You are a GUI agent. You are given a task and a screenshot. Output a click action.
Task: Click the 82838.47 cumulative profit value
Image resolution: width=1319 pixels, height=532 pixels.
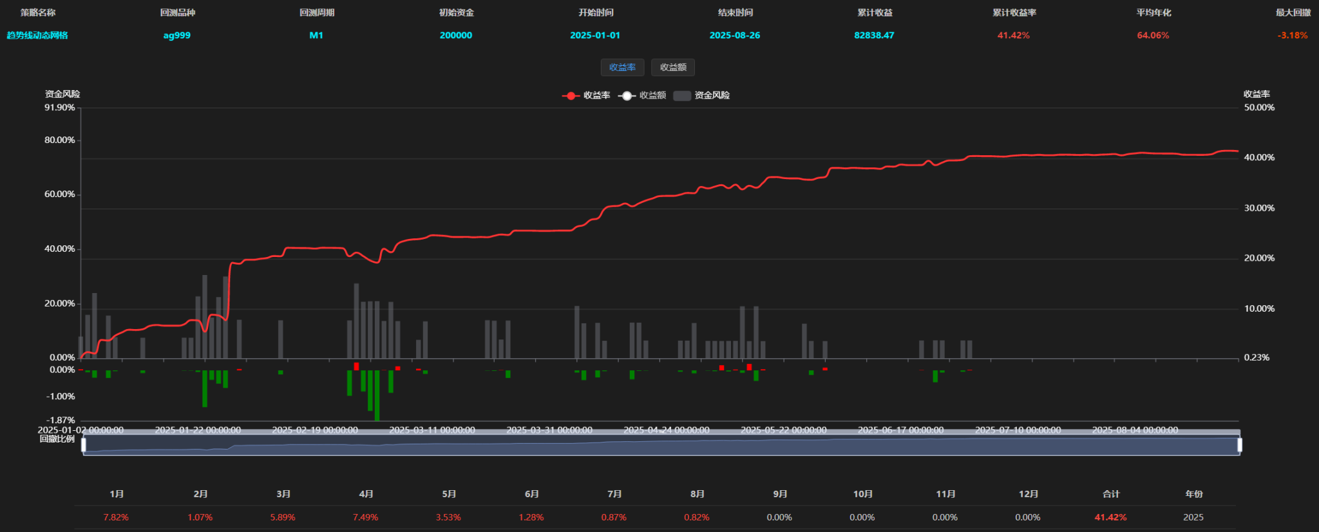[874, 35]
